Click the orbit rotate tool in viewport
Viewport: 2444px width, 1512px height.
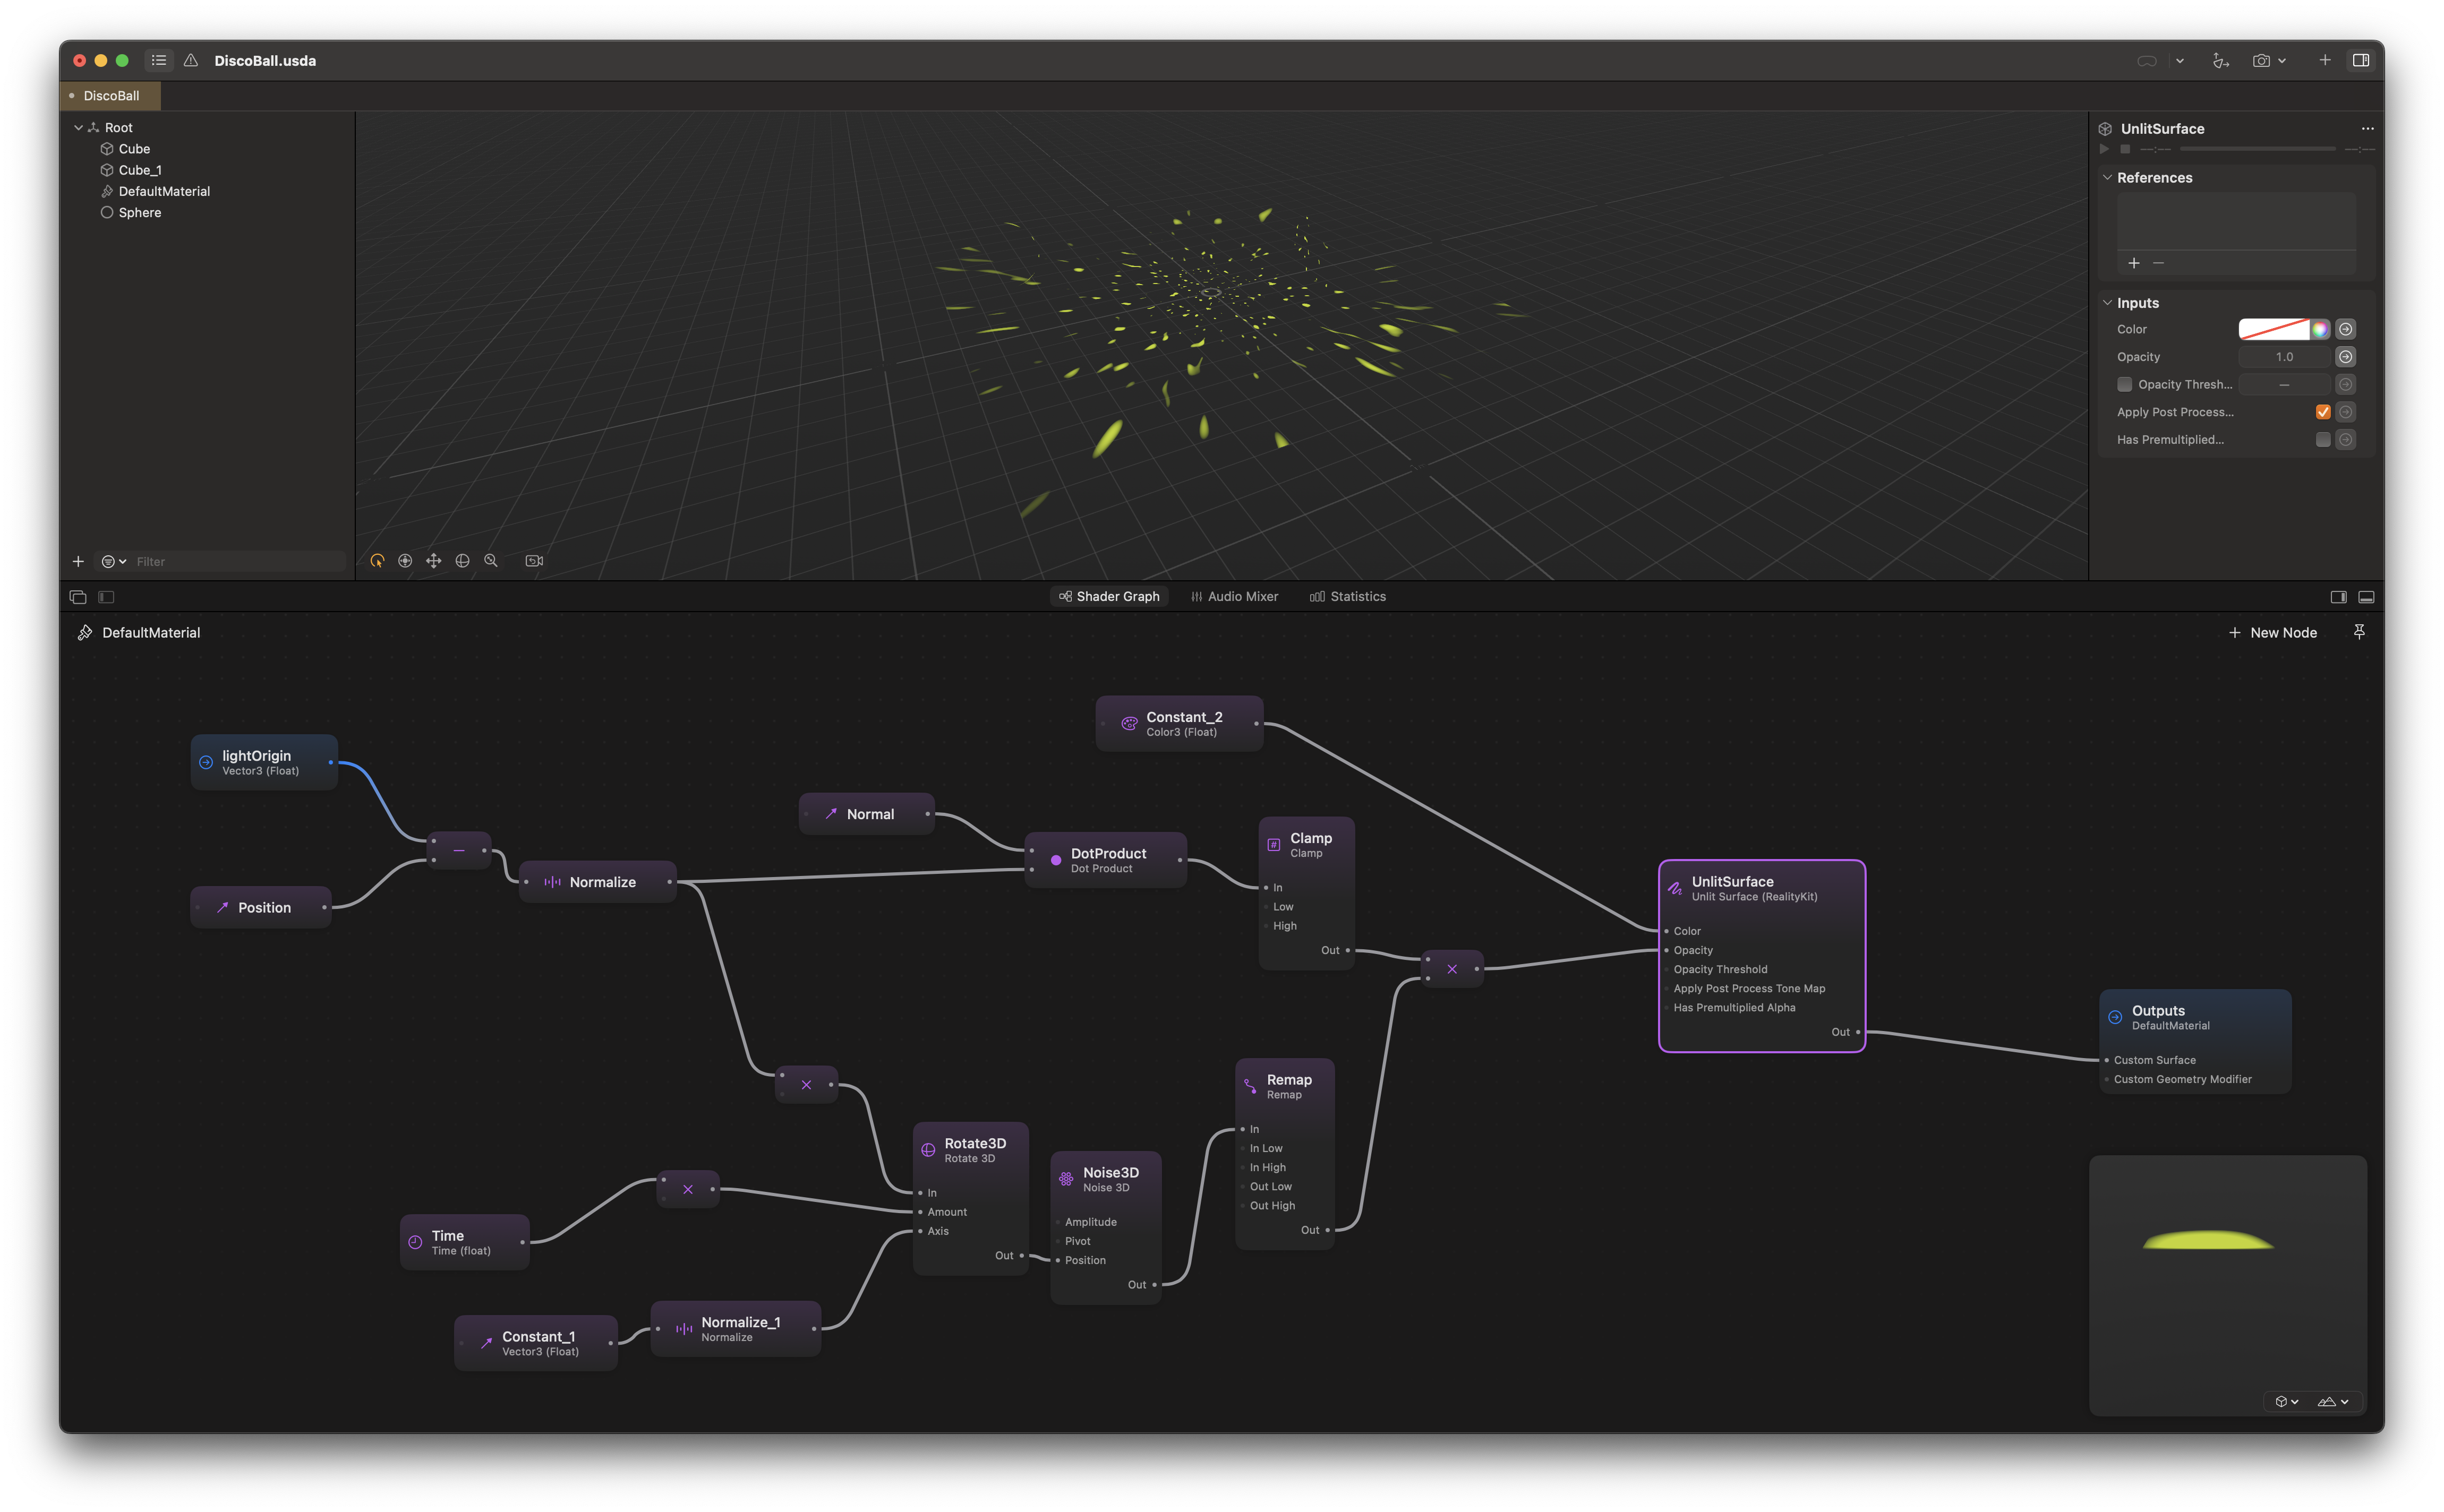pos(462,561)
